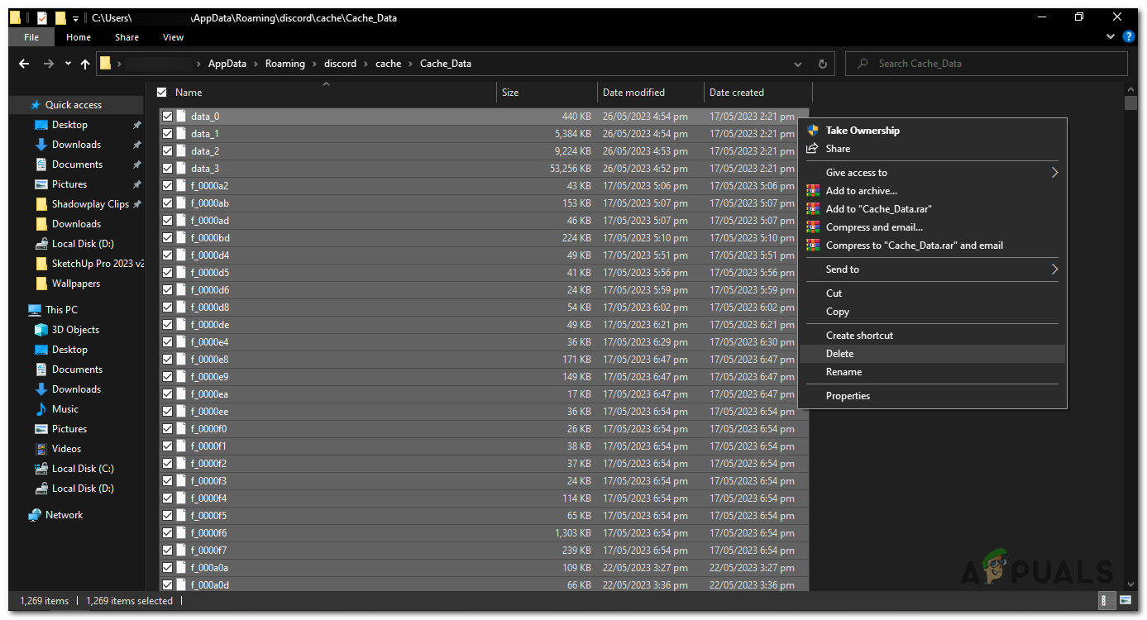Viewport: 1147px width, 620px height.
Task: Select Delete from the context menu
Action: (839, 353)
